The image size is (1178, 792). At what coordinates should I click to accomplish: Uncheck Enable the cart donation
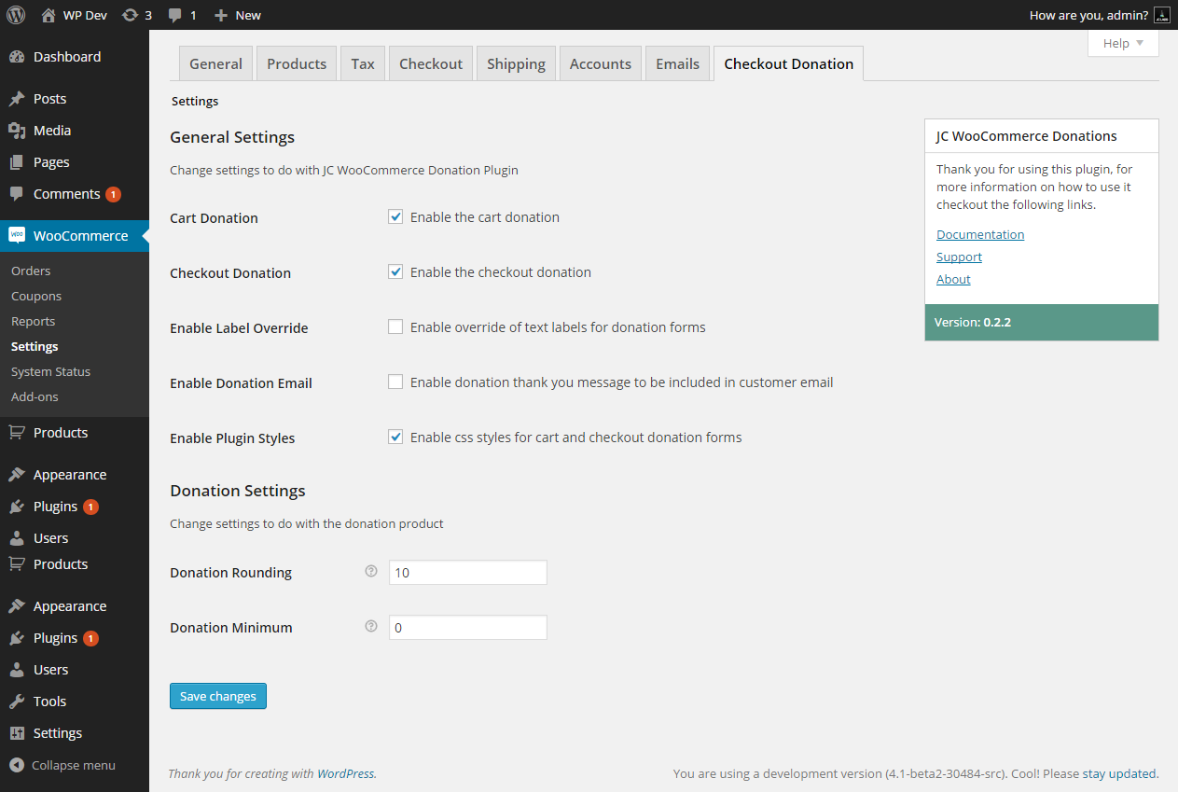395,217
